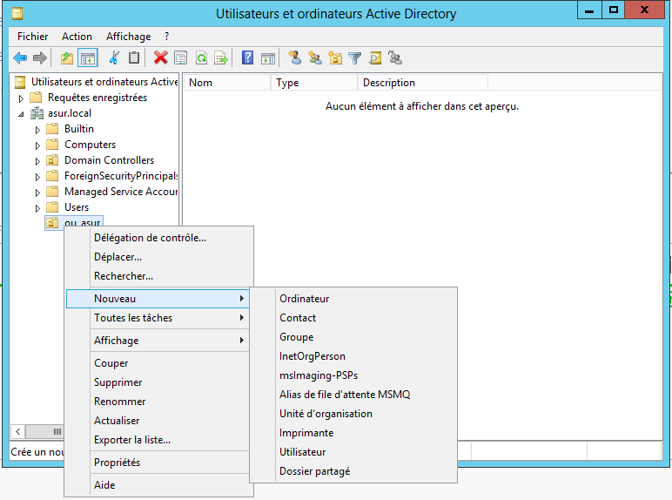Expand the Users container
This screenshot has width=672, height=500.
(37, 208)
